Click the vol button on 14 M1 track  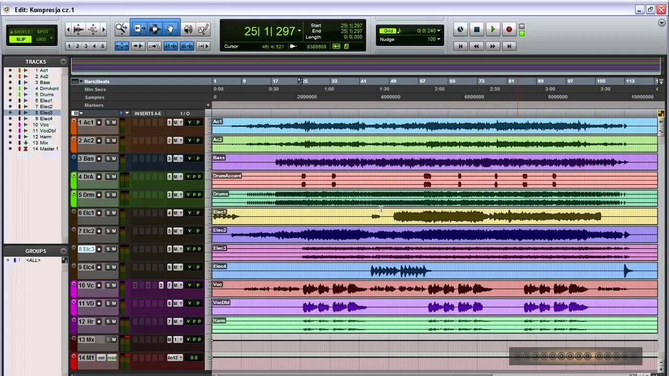101,358
